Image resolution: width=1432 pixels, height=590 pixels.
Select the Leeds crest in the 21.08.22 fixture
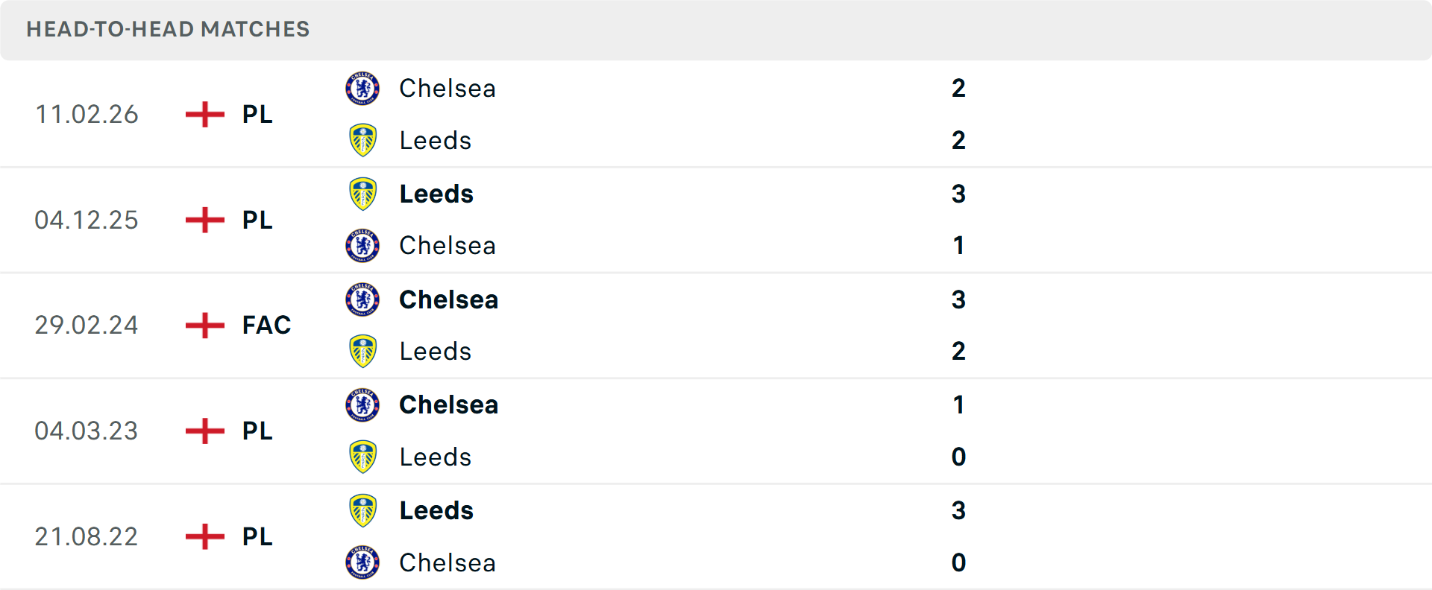point(362,510)
